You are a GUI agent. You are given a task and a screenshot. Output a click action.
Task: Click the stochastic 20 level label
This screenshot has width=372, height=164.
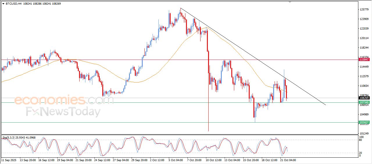[361, 153]
